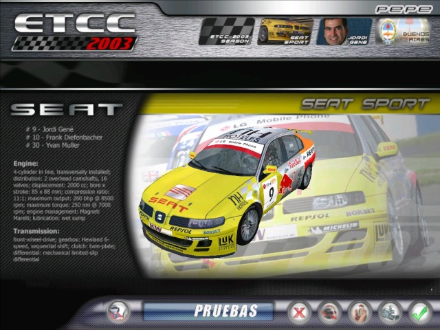440x330 pixels.
Task: Open the ETCC 2003 Season tile
Action: coord(227,32)
